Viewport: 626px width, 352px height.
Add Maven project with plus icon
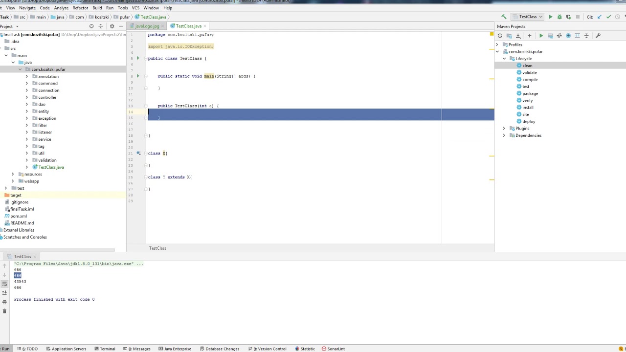click(x=529, y=36)
